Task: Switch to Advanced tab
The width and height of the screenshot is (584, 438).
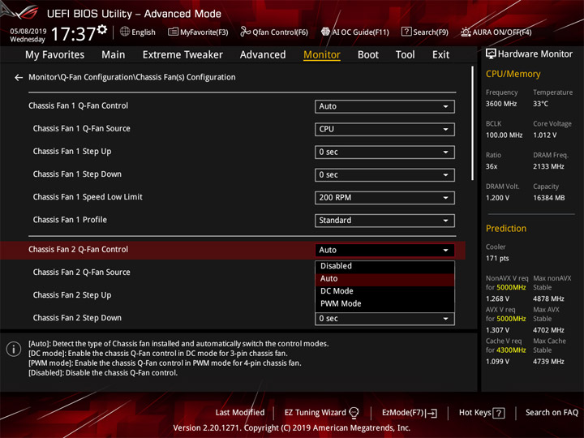Action: click(x=263, y=55)
